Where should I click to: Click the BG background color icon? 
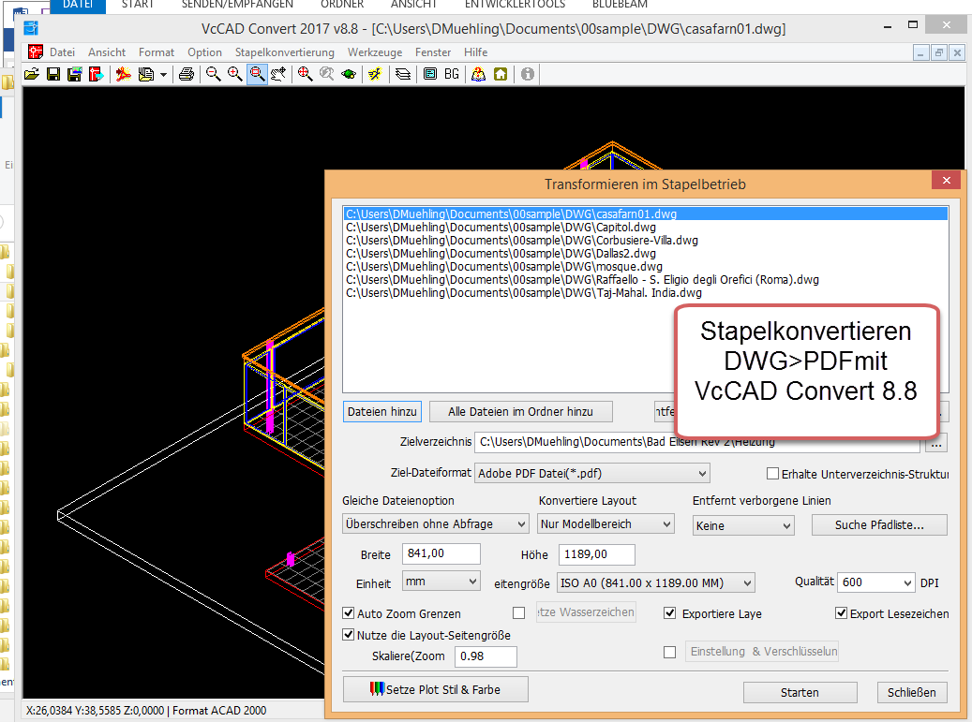pos(451,74)
